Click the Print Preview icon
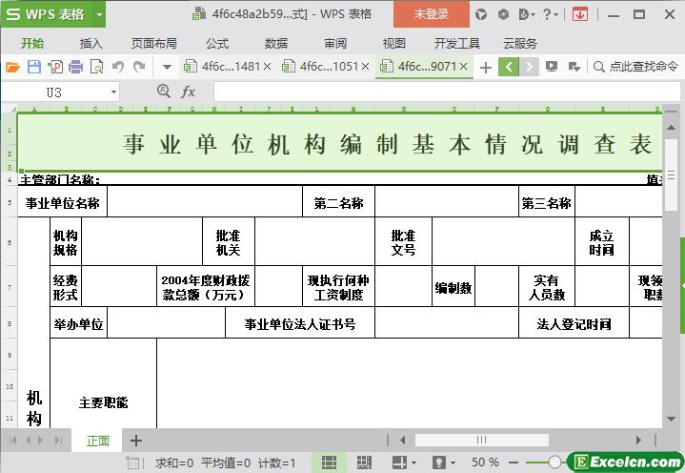Viewport: 685px width, 473px height. coord(96,67)
